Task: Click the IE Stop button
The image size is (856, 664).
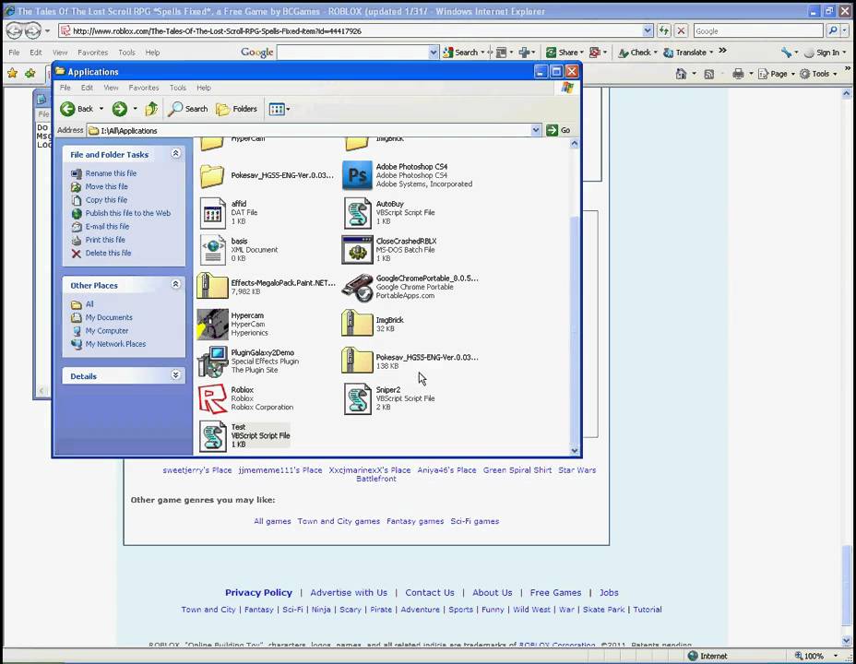Action: tap(681, 31)
